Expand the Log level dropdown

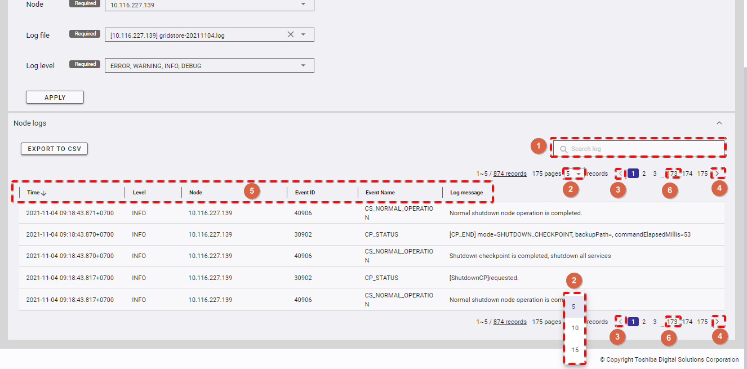tap(303, 66)
